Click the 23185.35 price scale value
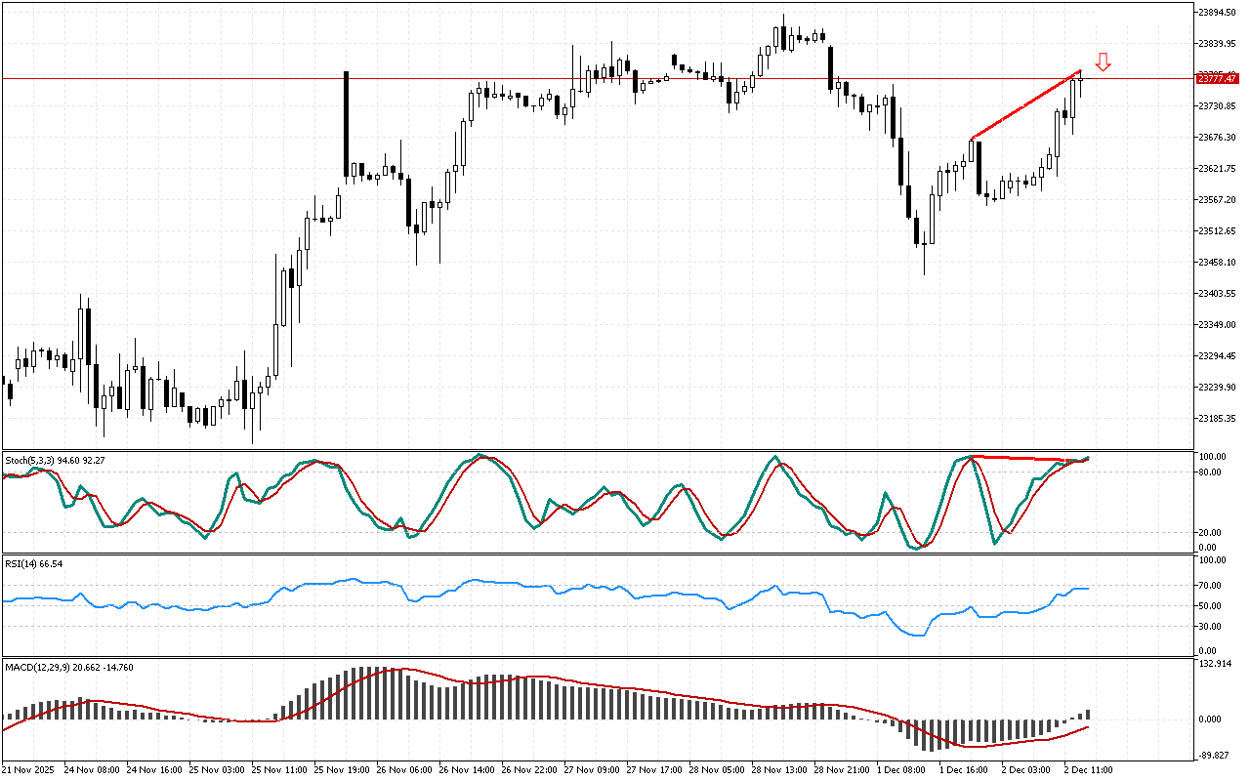This screenshot has width=1250, height=781. (x=1217, y=419)
